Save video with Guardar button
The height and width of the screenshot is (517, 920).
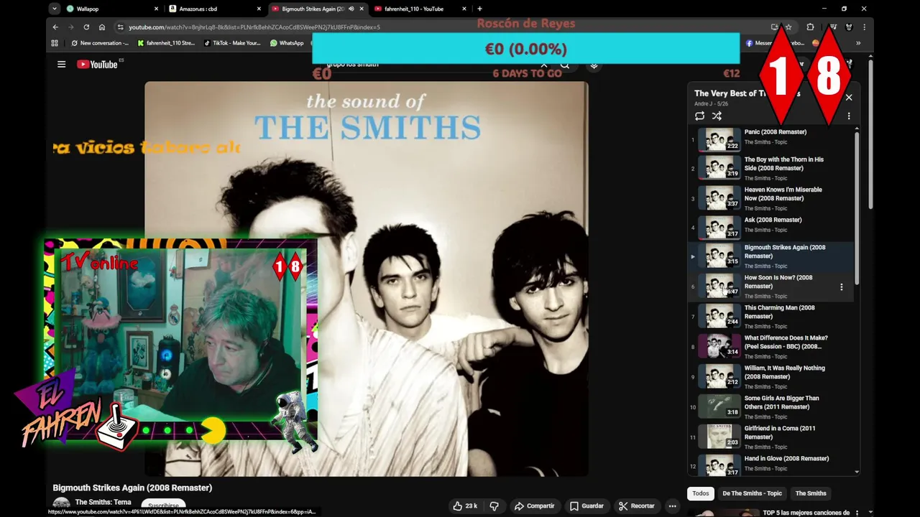(586, 506)
